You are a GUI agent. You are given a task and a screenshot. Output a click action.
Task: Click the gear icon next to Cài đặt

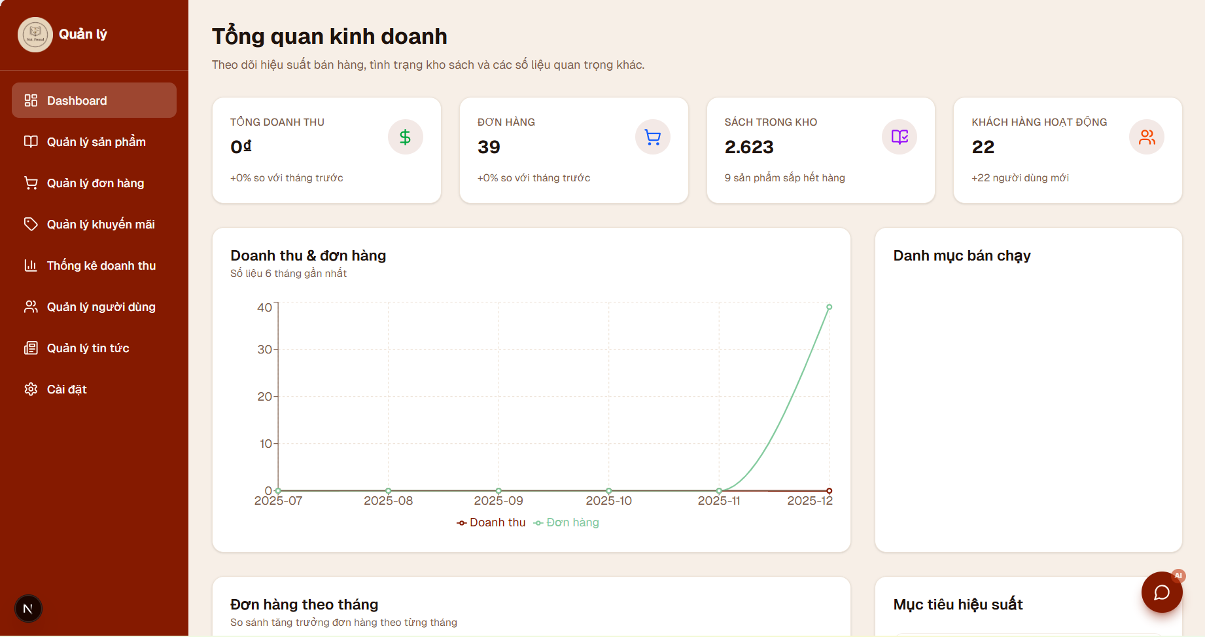[31, 389]
